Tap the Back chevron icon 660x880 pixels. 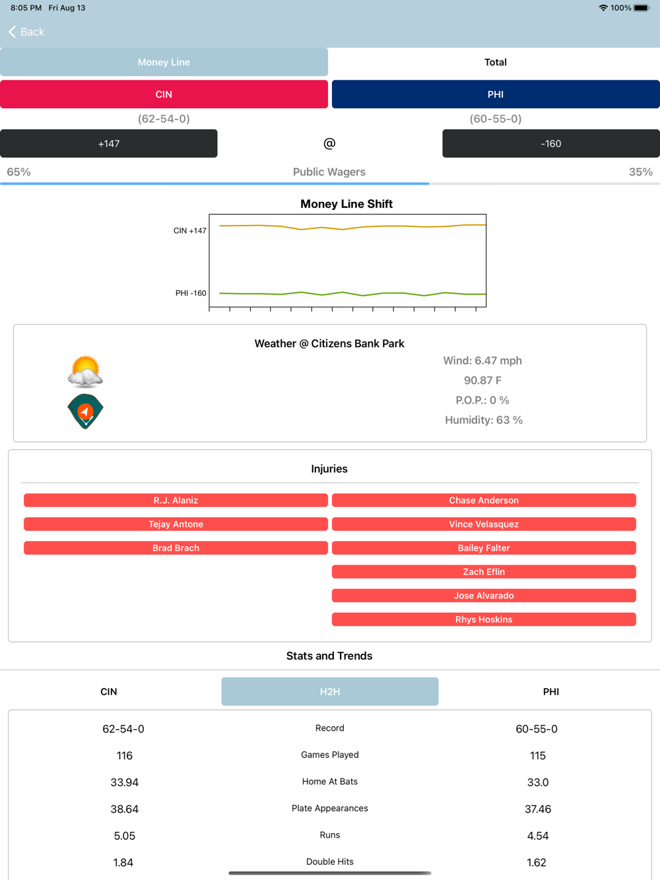click(x=12, y=32)
